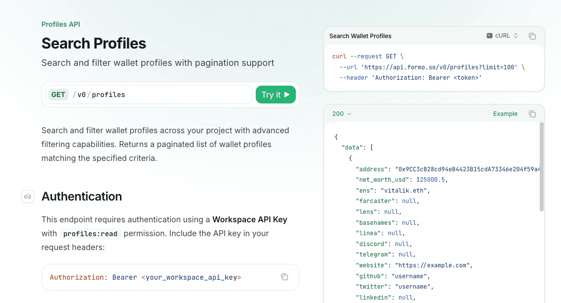
Task: Copy the 200 response example code
Action: pos(532,114)
